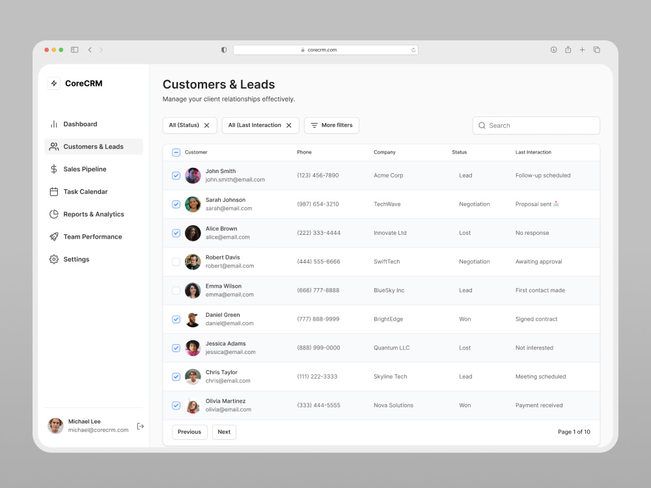Click the Team Performance rocket icon

tap(54, 237)
